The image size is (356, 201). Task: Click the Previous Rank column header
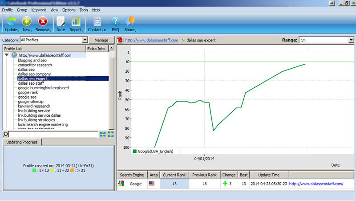(205, 175)
